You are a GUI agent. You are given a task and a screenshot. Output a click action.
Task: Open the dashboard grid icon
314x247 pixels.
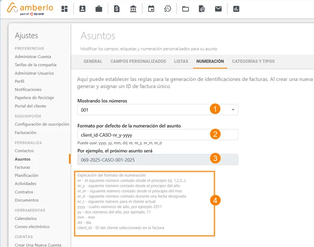64,9
